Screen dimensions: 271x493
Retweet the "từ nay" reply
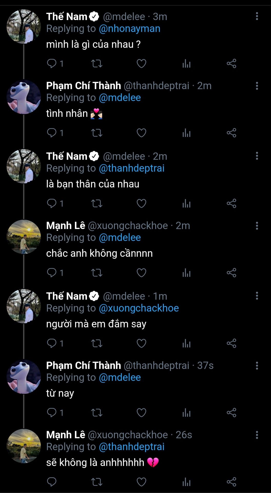pyautogui.click(x=97, y=413)
